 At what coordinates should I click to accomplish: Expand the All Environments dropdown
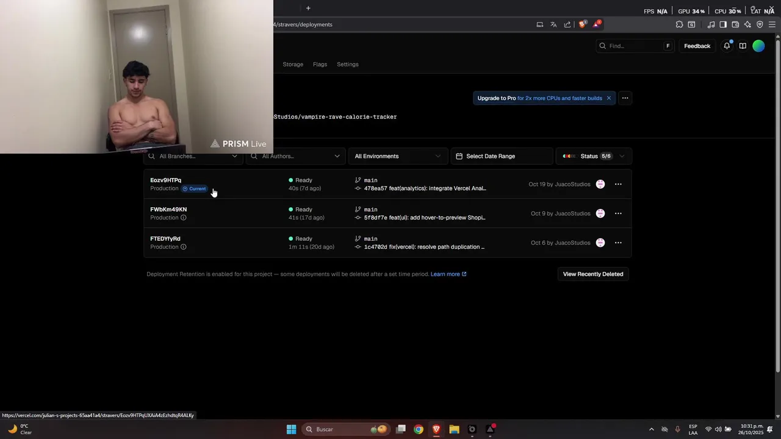(x=397, y=156)
